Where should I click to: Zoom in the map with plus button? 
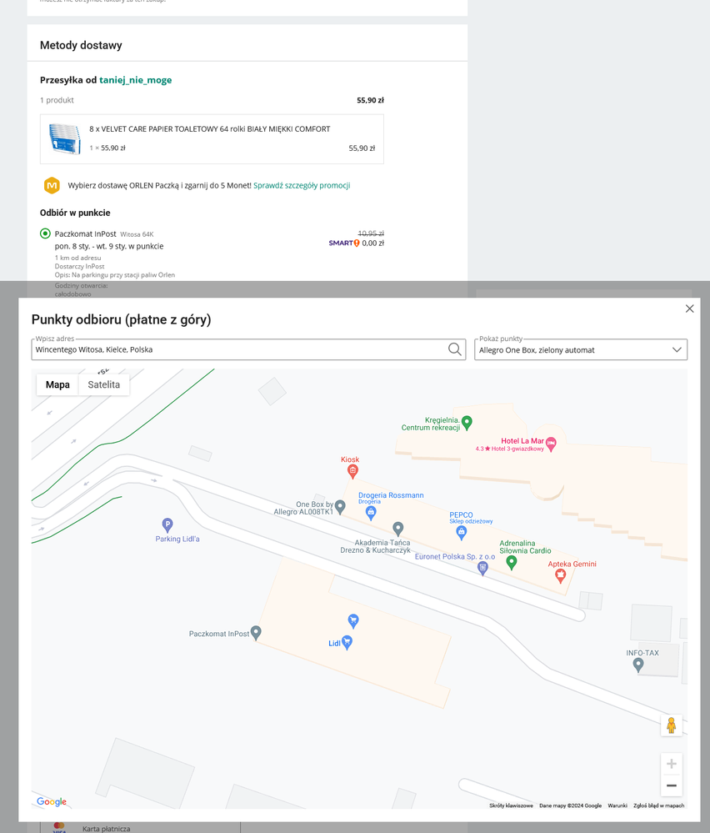[671, 764]
